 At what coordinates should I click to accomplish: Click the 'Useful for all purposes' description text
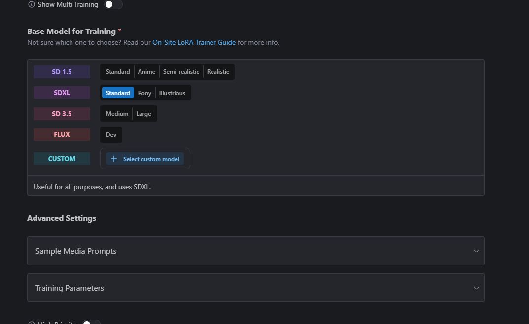(x=92, y=187)
